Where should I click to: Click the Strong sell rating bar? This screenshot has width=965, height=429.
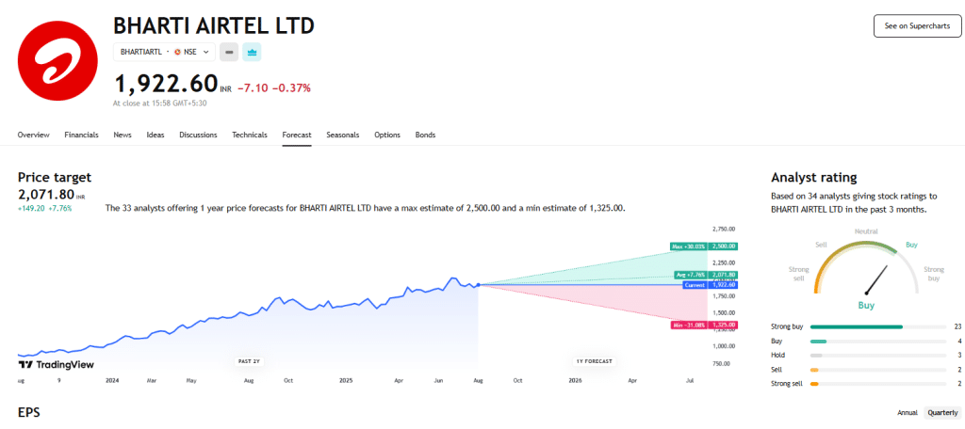click(x=878, y=384)
